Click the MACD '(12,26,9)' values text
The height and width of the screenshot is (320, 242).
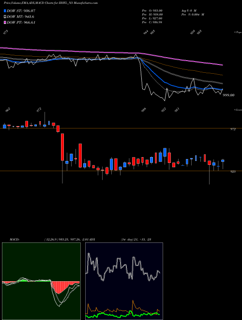tap(67, 240)
